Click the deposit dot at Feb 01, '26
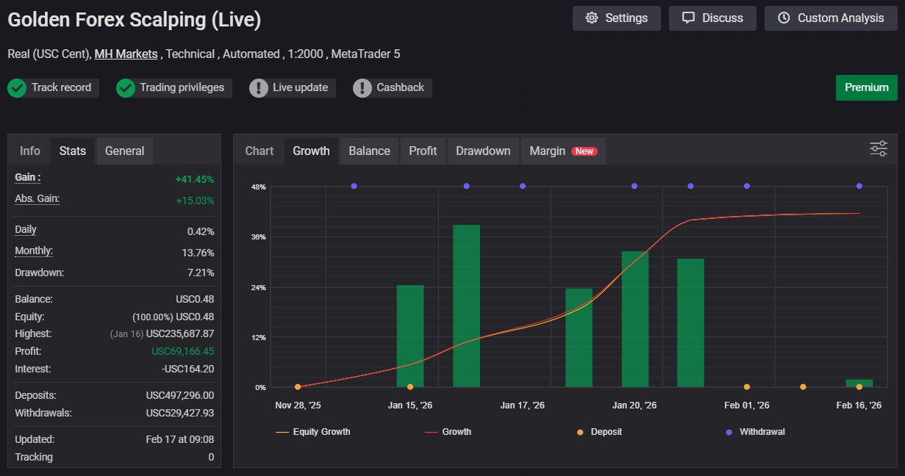The image size is (905, 476). point(747,386)
